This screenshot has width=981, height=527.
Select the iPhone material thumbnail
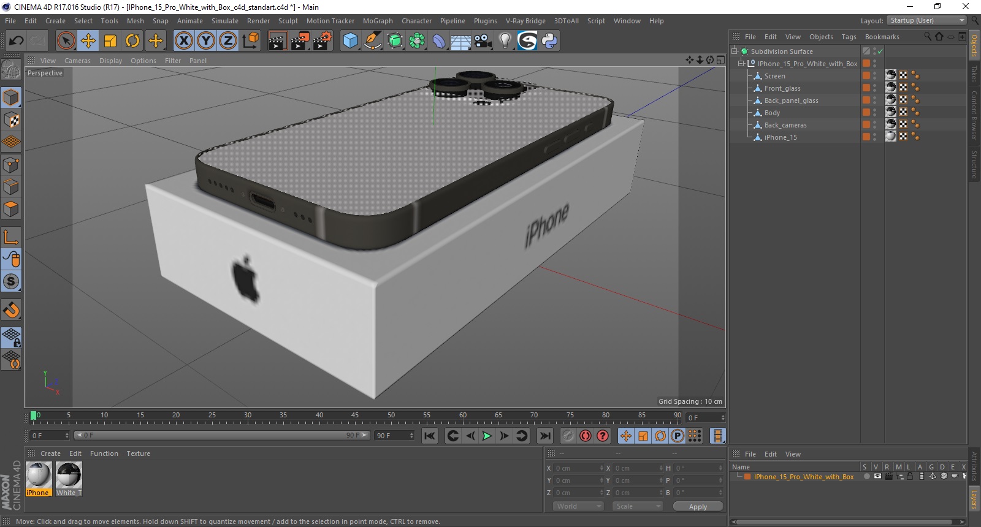click(x=38, y=479)
